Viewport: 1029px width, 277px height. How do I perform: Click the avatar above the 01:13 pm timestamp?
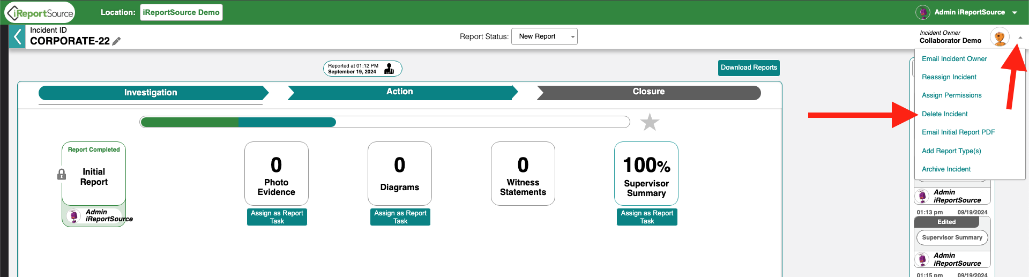(922, 197)
